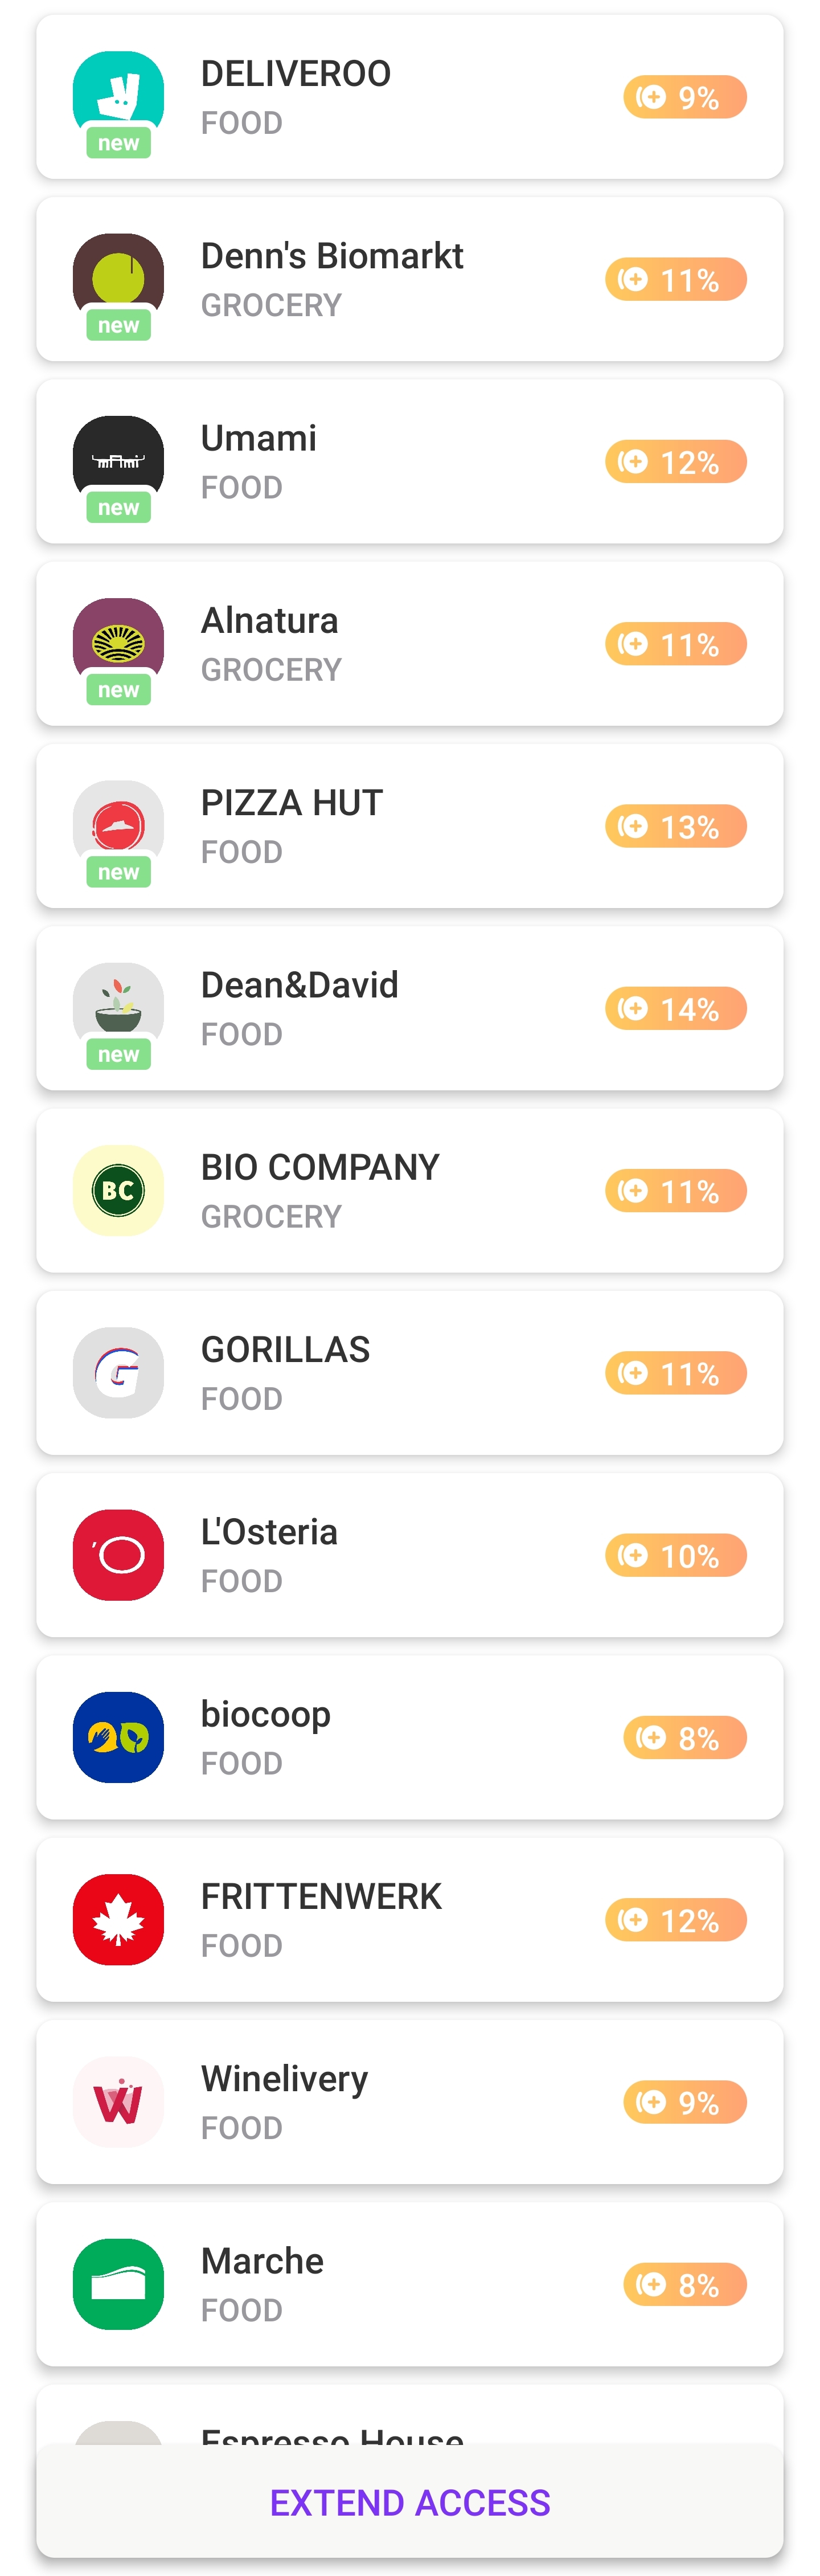Image resolution: width=820 pixels, height=2576 pixels.
Task: Select the black Umami logo icon
Action: point(118,461)
